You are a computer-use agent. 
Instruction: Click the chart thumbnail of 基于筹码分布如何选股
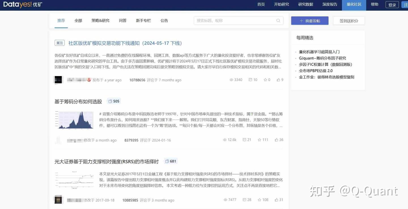(x=74, y=120)
